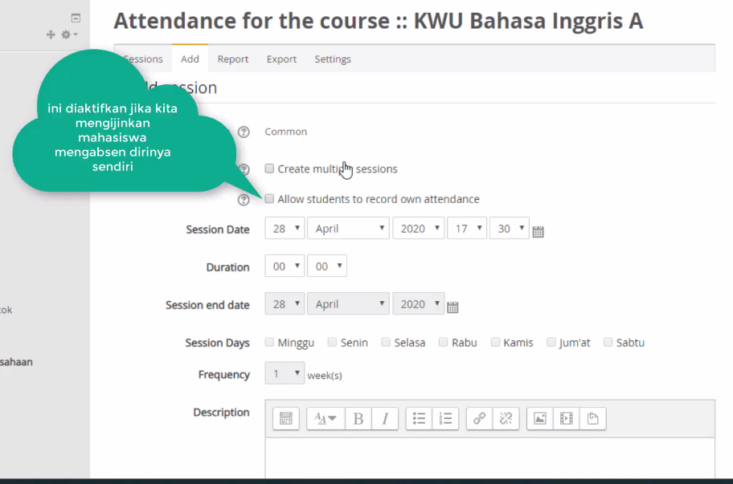733x484 pixels.
Task: Expand the Session Date year dropdown 2020
Action: 419,228
